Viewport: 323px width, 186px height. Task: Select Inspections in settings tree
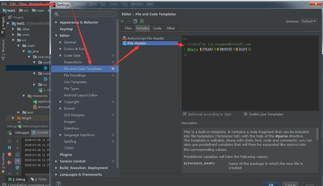click(x=72, y=62)
